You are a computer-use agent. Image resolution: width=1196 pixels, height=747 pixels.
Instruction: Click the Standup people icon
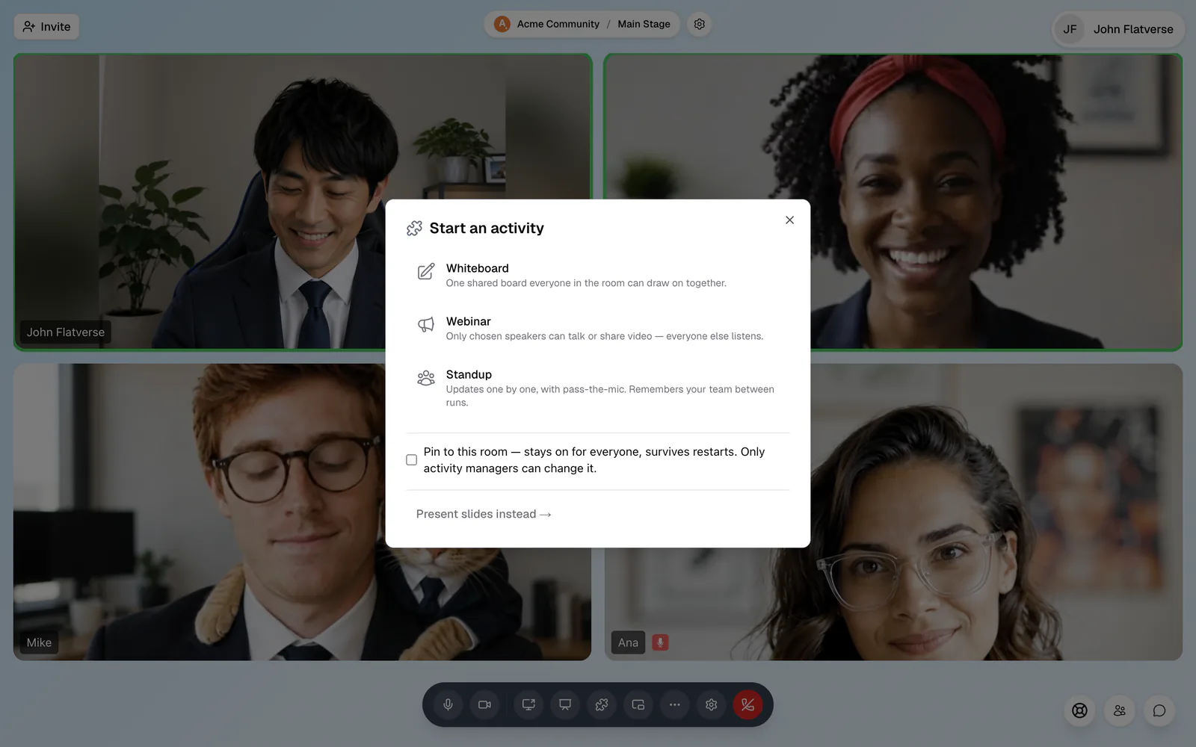[425, 378]
